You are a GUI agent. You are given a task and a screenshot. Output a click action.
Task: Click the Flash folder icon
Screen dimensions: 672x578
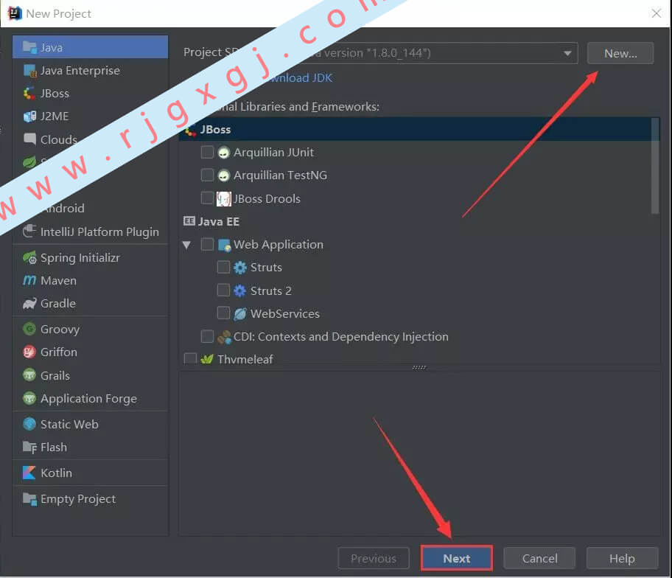(29, 448)
